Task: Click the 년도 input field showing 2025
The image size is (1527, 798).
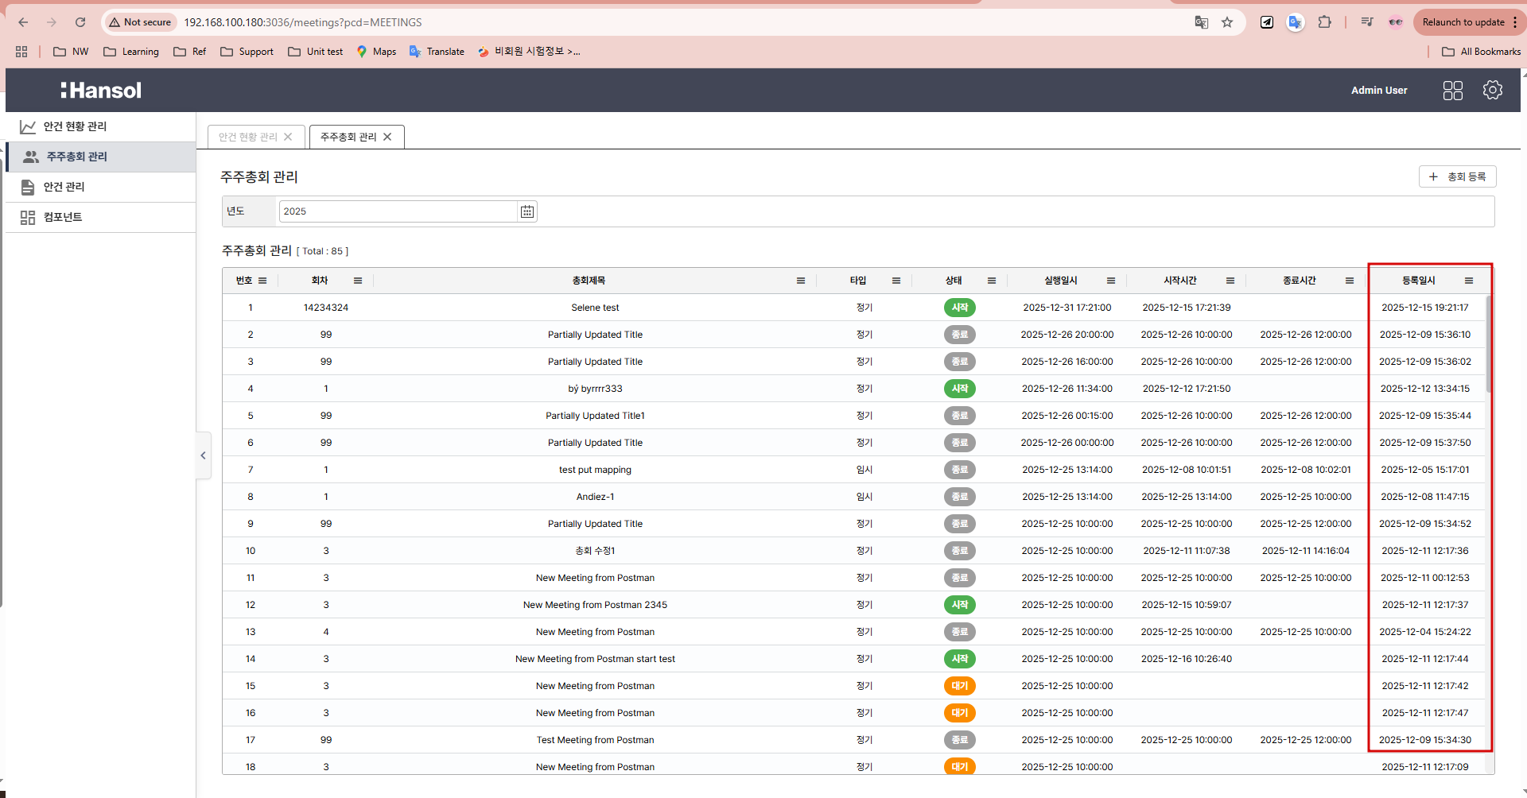Action: pyautogui.click(x=399, y=211)
